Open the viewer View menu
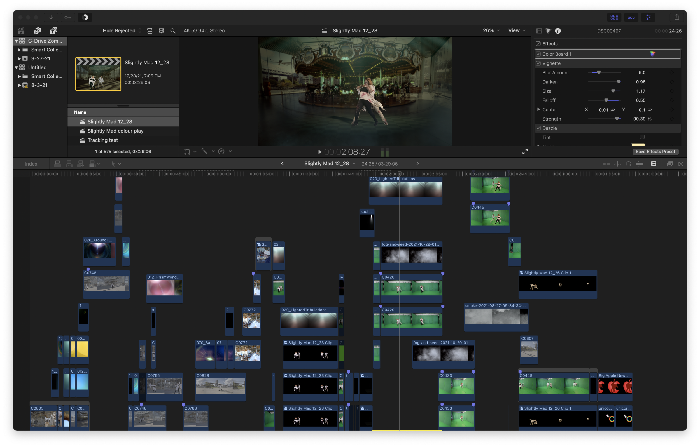700x447 pixels. tap(517, 30)
